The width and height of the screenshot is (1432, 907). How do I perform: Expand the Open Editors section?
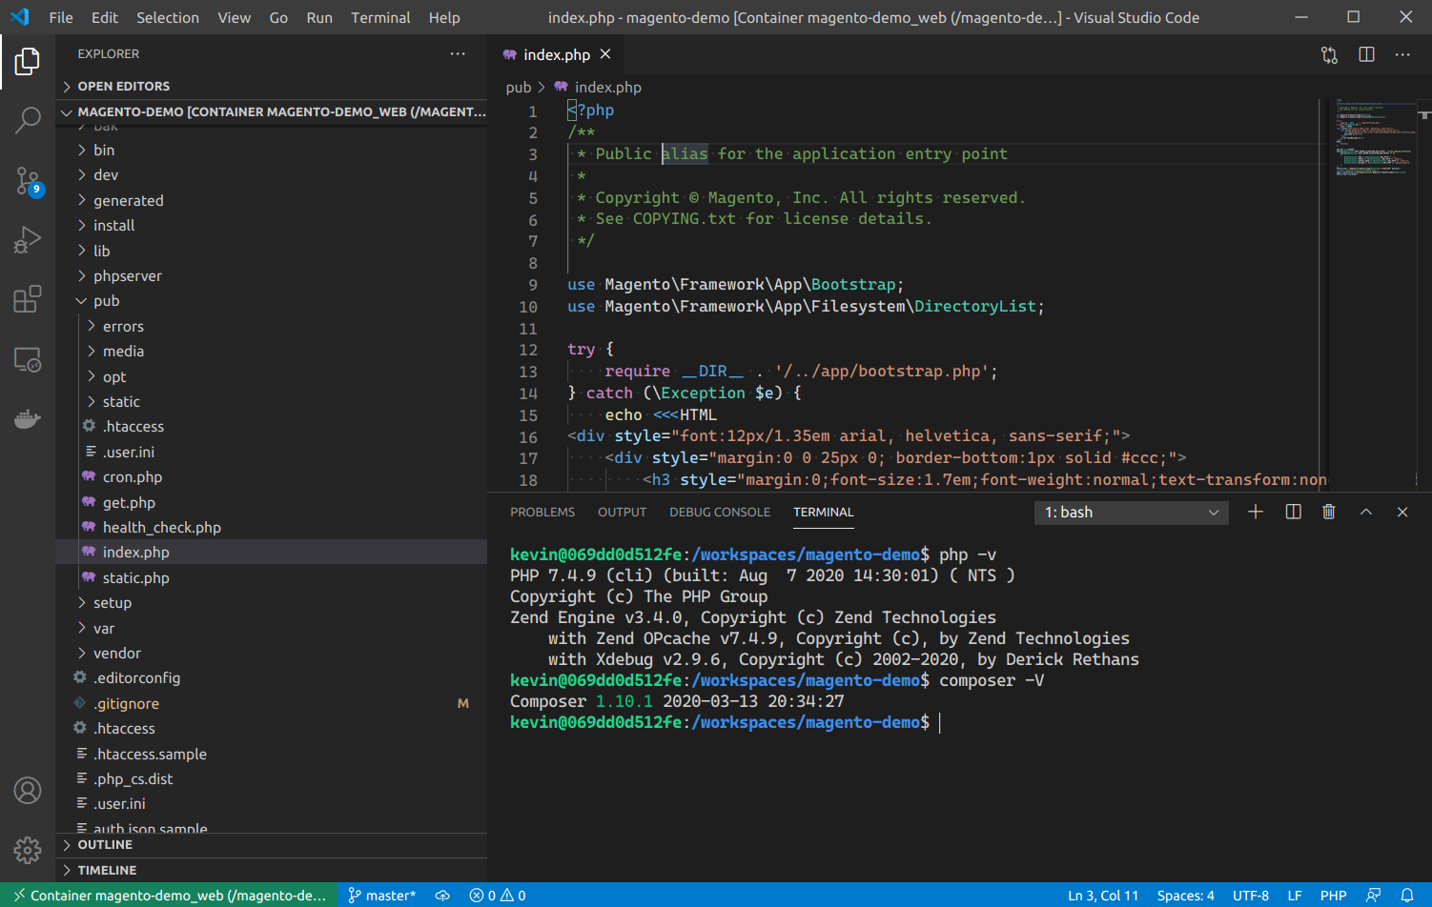[272, 86]
